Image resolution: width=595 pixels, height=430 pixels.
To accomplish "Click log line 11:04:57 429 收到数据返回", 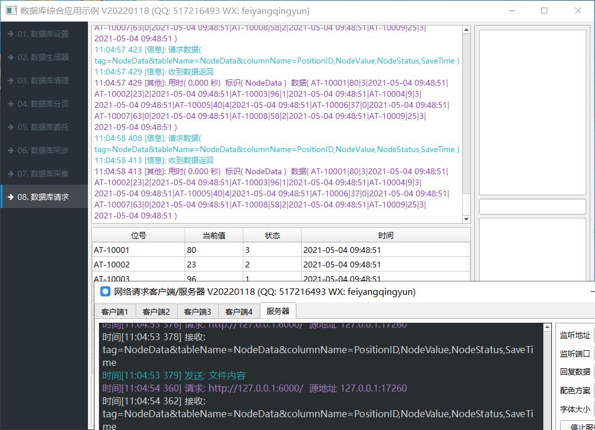I will tap(154, 72).
